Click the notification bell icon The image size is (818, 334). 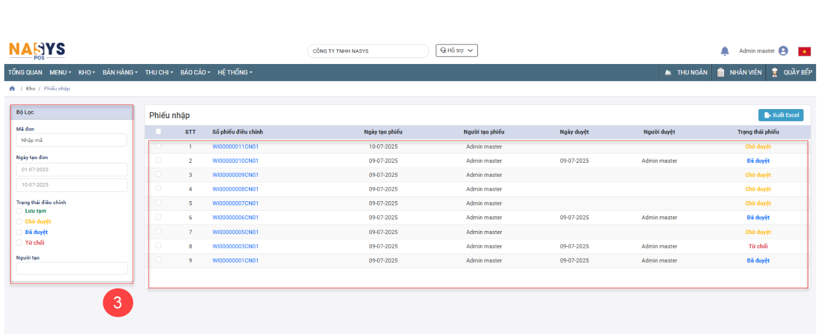(725, 51)
